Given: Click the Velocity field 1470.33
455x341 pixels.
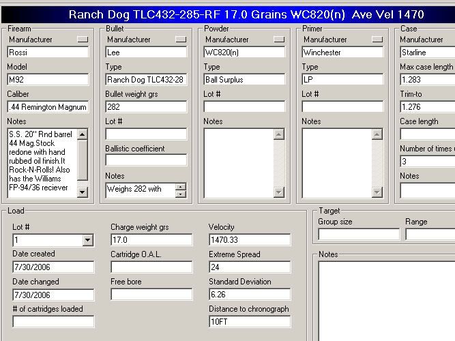Looking at the screenshot, I should 250,239.
